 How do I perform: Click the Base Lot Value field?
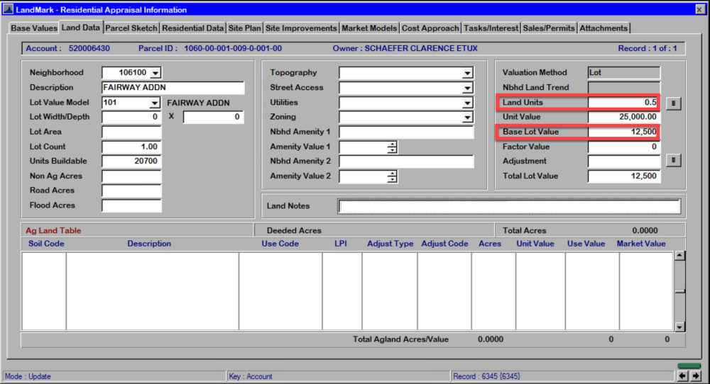coord(624,132)
